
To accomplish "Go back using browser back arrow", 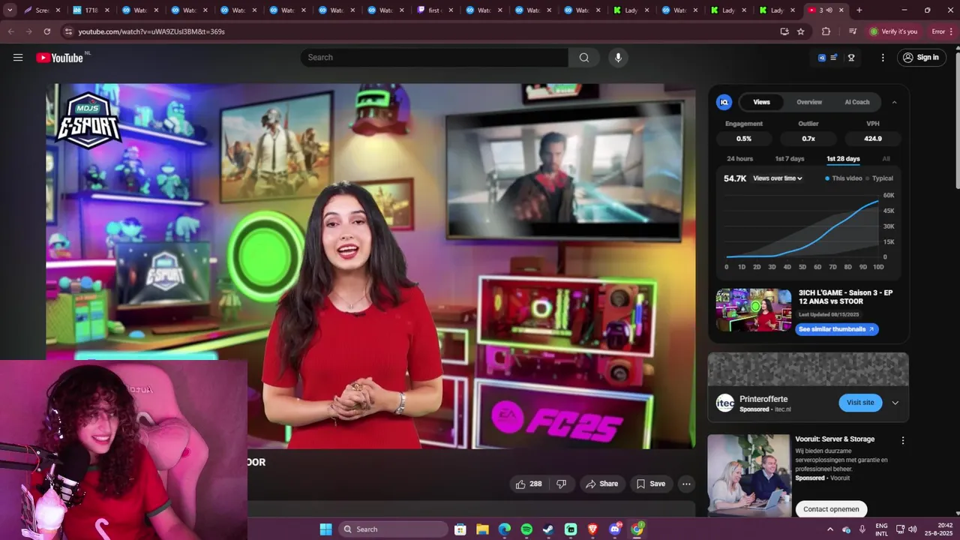I will coord(10,31).
